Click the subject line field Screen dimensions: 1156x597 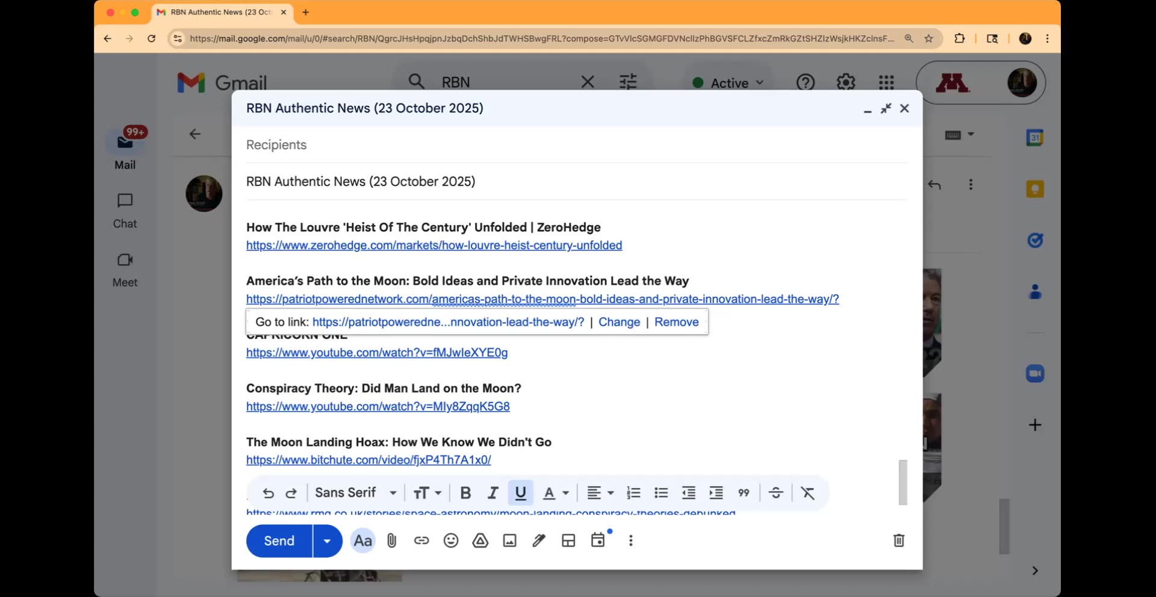[577, 182]
